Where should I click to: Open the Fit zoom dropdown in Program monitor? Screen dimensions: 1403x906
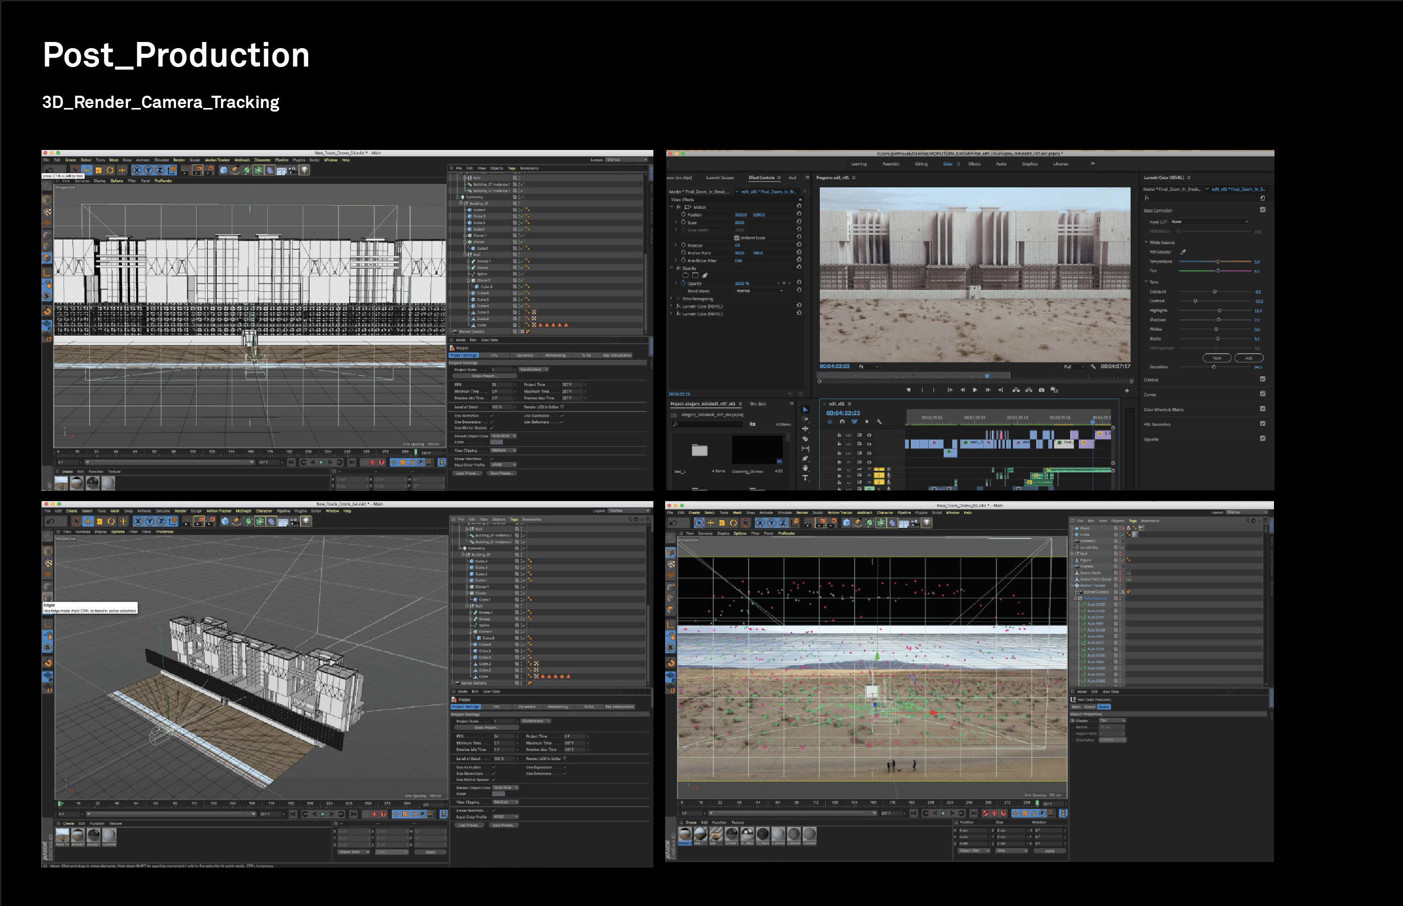click(x=868, y=366)
